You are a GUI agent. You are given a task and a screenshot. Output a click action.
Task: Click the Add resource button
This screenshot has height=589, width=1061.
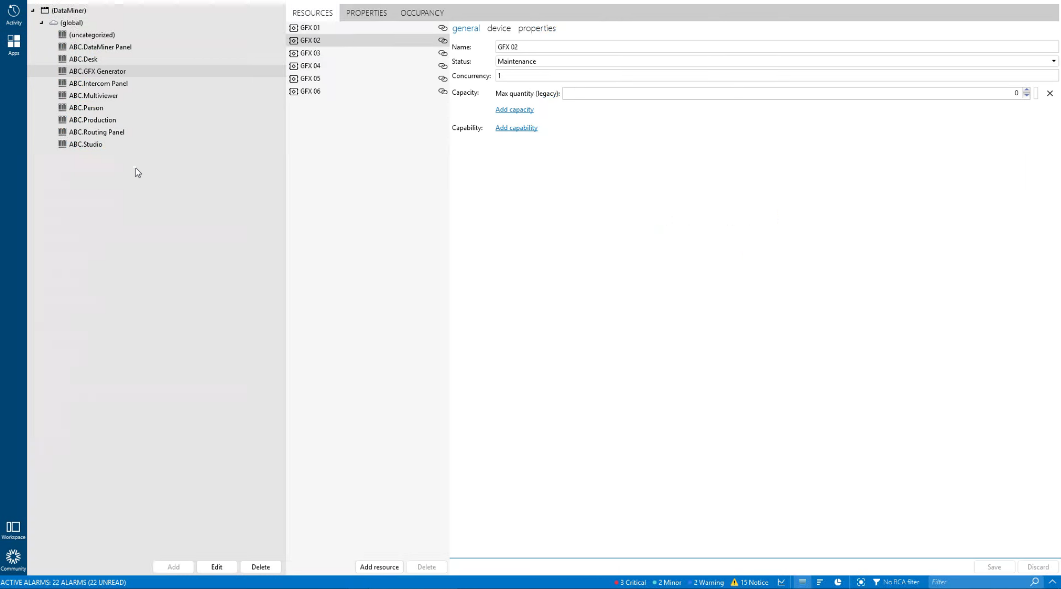coord(379,567)
